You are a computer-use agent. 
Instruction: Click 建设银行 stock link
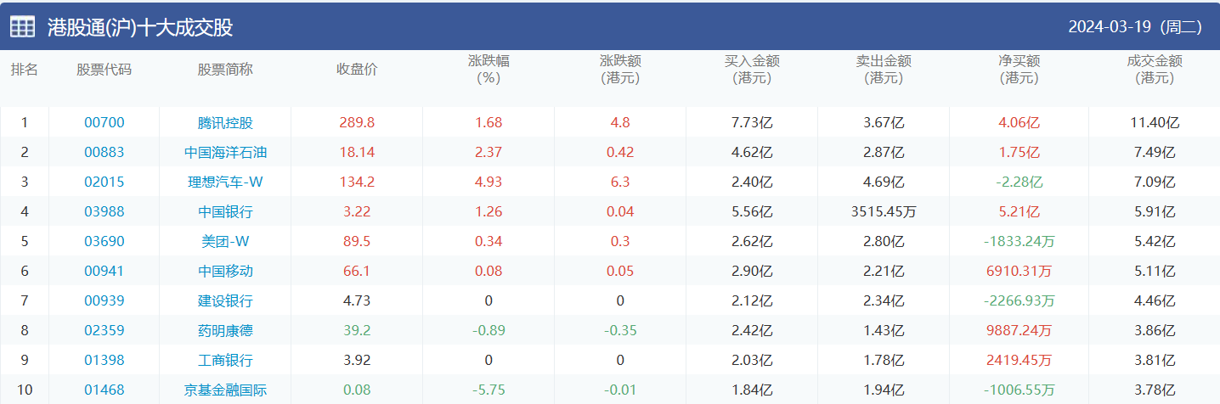pyautogui.click(x=225, y=300)
